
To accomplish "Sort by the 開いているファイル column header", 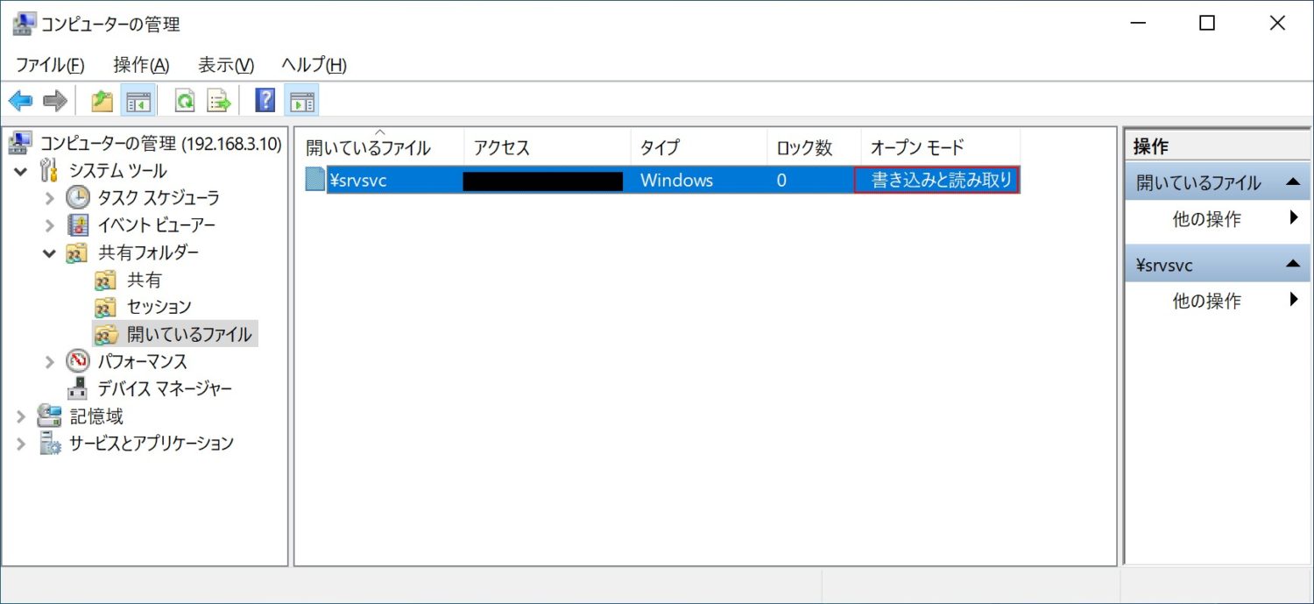I will 368,148.
